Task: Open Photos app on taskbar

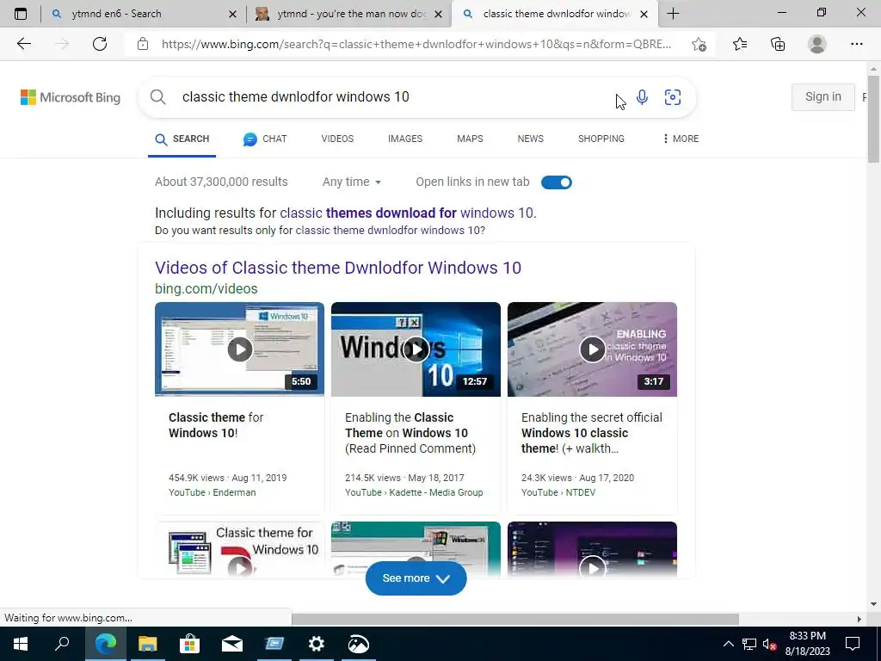Action: (359, 644)
